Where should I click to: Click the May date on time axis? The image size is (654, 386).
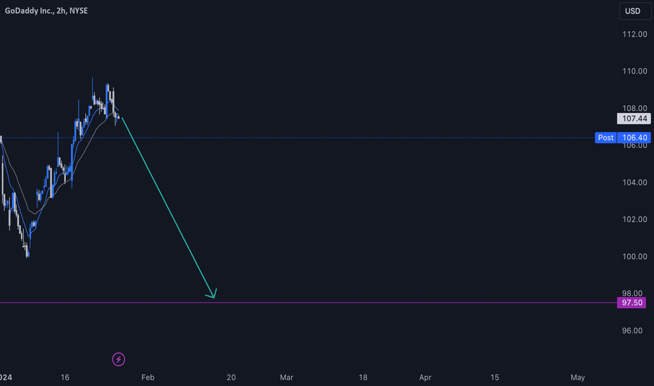pos(578,378)
